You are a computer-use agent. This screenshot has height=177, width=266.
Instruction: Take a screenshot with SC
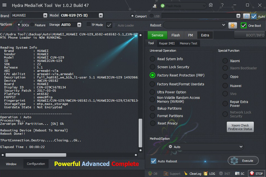pos(240,174)
